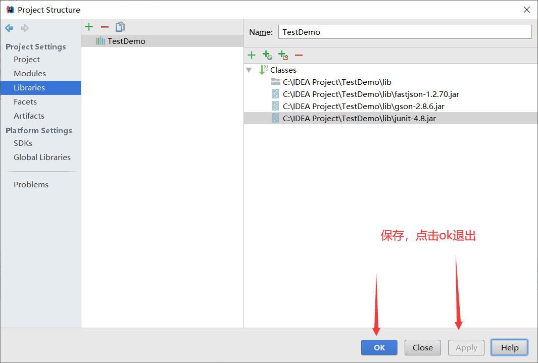Select the C:\IDEA Project\TestDemo\lib entry
The width and height of the screenshot is (538, 363).
(337, 82)
